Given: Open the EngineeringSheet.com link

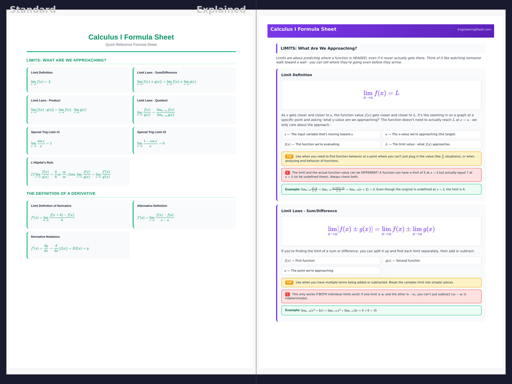Looking at the screenshot, I should point(474,29).
